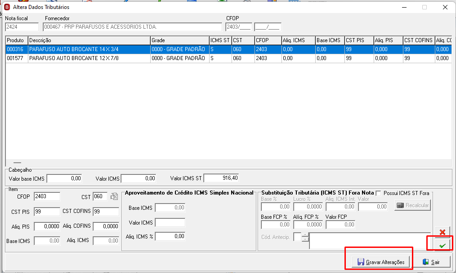Click the Aliq. PIS column header
456x273 pixels.
tap(389, 40)
